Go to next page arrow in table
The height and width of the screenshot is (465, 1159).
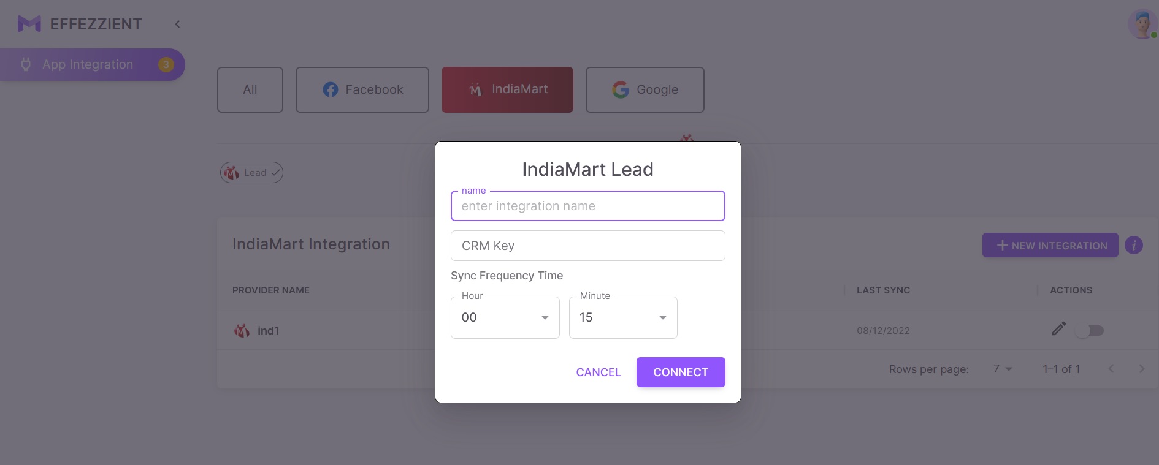pos(1141,369)
